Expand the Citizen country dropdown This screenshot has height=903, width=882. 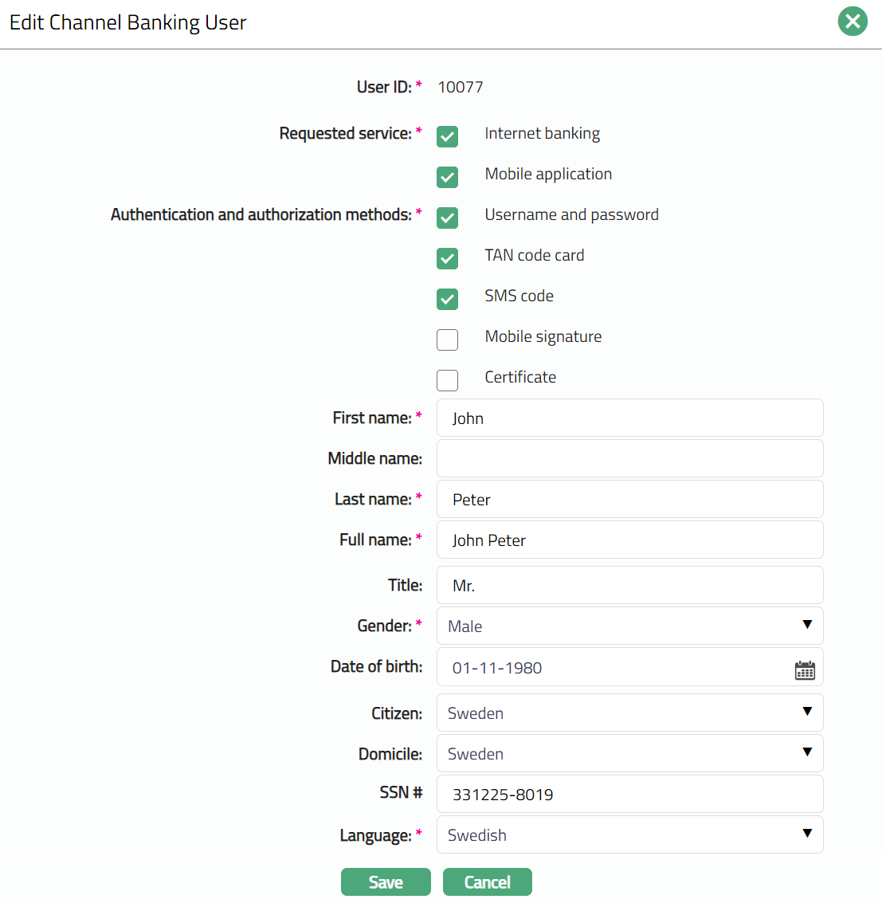pyautogui.click(x=629, y=713)
